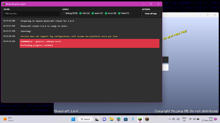Select 'Minecraft client 1.6.4 is ready to start' line
220x123 pixels.
(x=44, y=26)
